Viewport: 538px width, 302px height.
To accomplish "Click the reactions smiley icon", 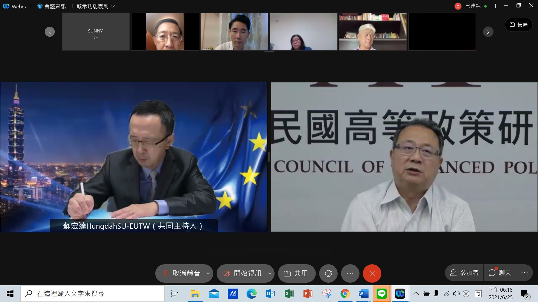I will click(328, 273).
